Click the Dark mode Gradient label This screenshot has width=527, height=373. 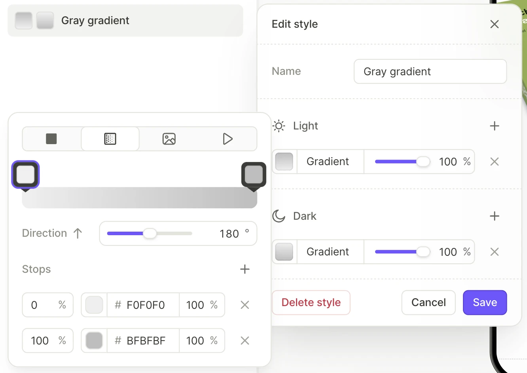[328, 252]
